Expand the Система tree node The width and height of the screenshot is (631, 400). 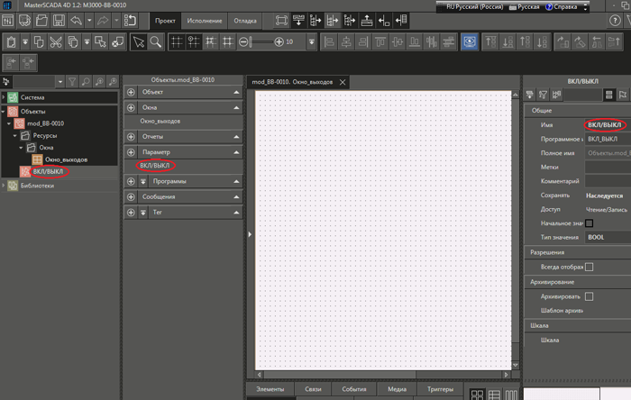[5, 96]
